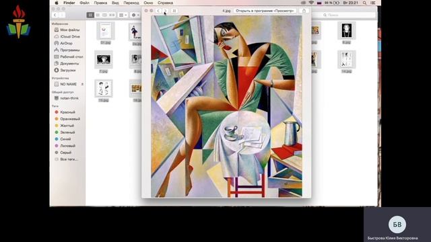
Task: Select the Зеленый tag
Action: [x=65, y=132]
